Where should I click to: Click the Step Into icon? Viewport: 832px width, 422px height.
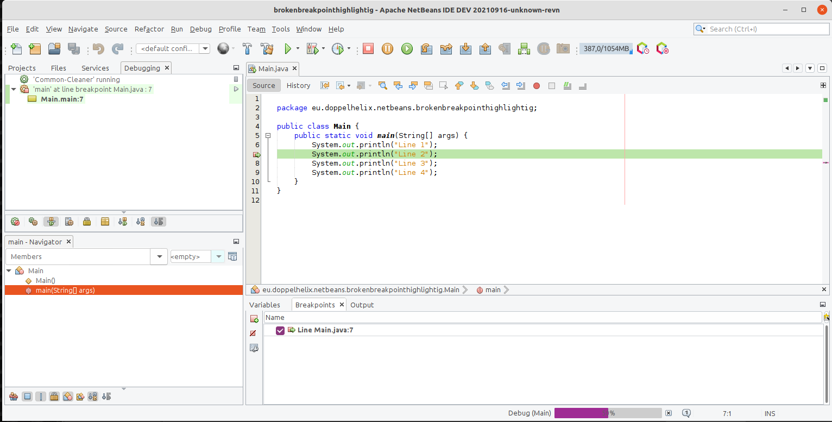[465, 49]
